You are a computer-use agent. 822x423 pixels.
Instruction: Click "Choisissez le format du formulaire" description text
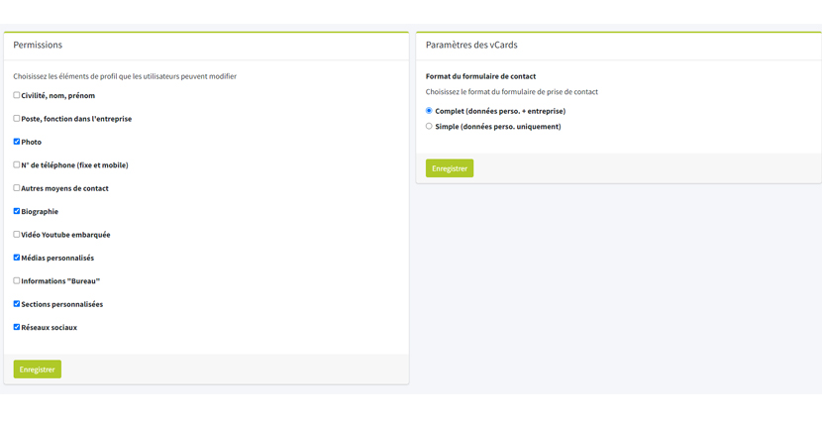click(x=512, y=92)
